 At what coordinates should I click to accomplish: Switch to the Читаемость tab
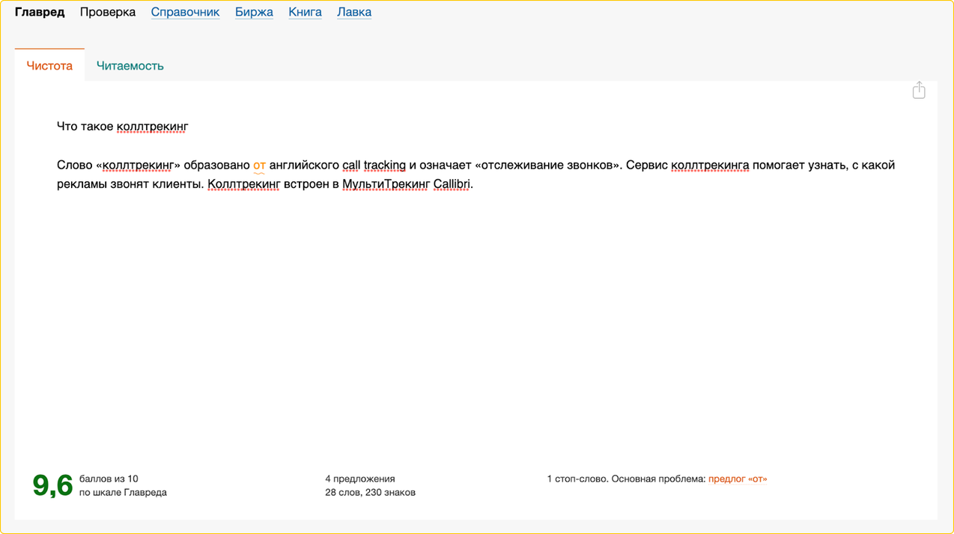130,65
